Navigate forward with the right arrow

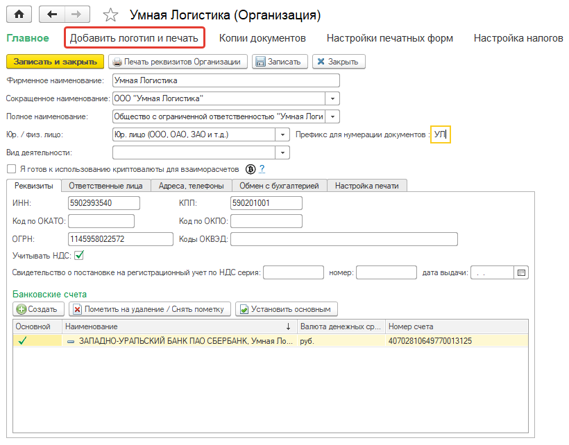point(77,15)
